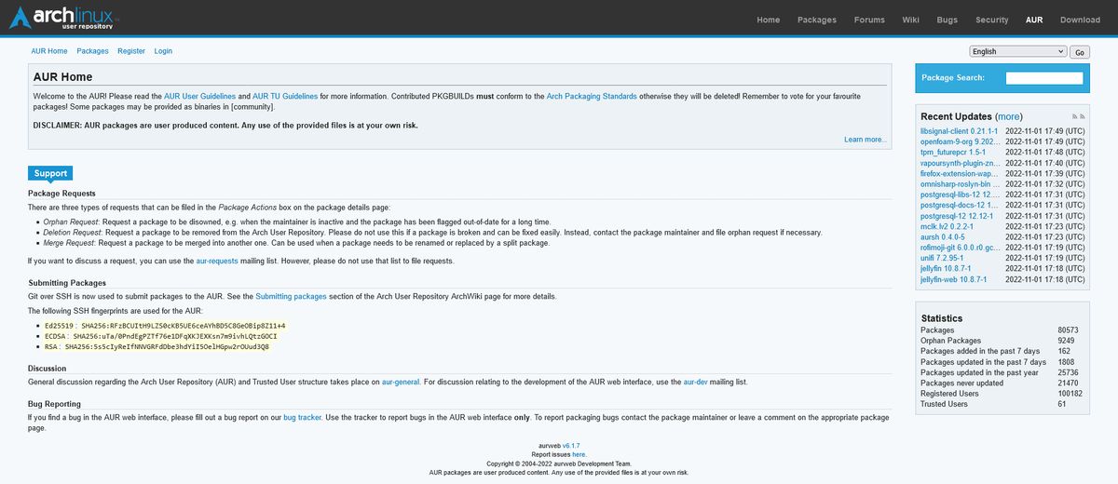Open the Submitting packages wiki link

click(291, 297)
